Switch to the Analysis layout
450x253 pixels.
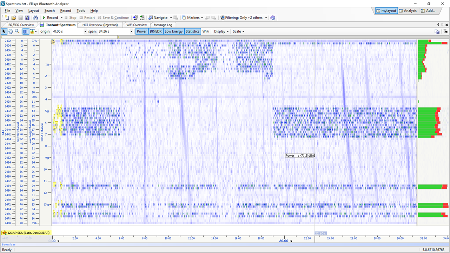coord(408,11)
